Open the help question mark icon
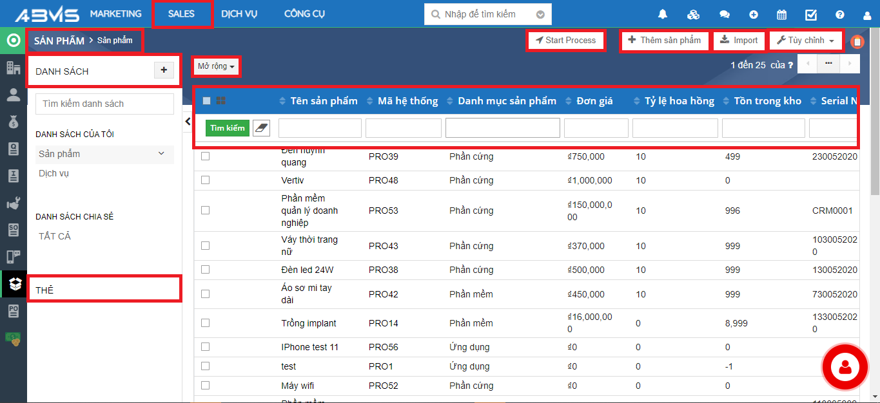This screenshot has height=403, width=880. 839,14
